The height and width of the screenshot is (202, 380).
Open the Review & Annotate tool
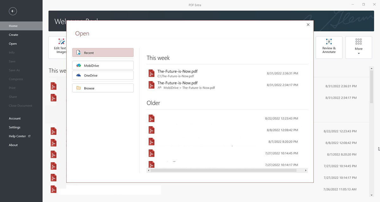click(x=329, y=47)
